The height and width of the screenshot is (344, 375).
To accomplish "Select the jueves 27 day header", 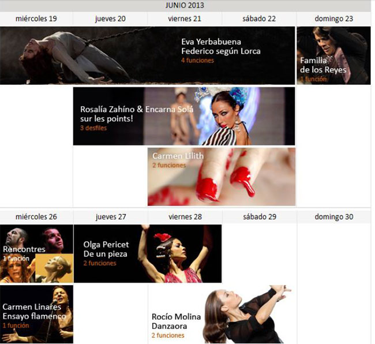I will pyautogui.click(x=110, y=217).
